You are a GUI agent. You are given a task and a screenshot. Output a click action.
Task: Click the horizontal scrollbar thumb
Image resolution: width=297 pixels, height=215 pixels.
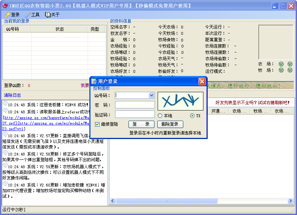166,201
